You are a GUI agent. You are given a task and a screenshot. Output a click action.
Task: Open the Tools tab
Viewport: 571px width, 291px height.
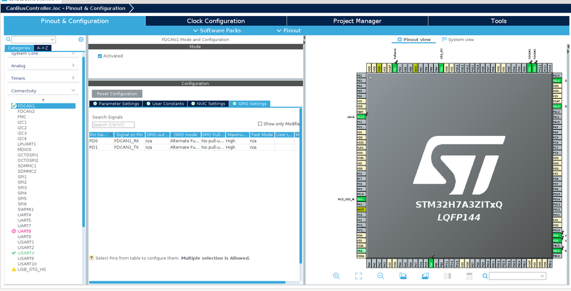pos(498,21)
